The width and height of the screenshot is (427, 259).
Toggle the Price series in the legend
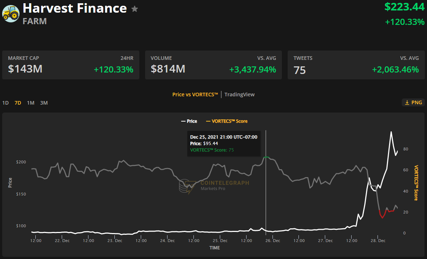189,121
